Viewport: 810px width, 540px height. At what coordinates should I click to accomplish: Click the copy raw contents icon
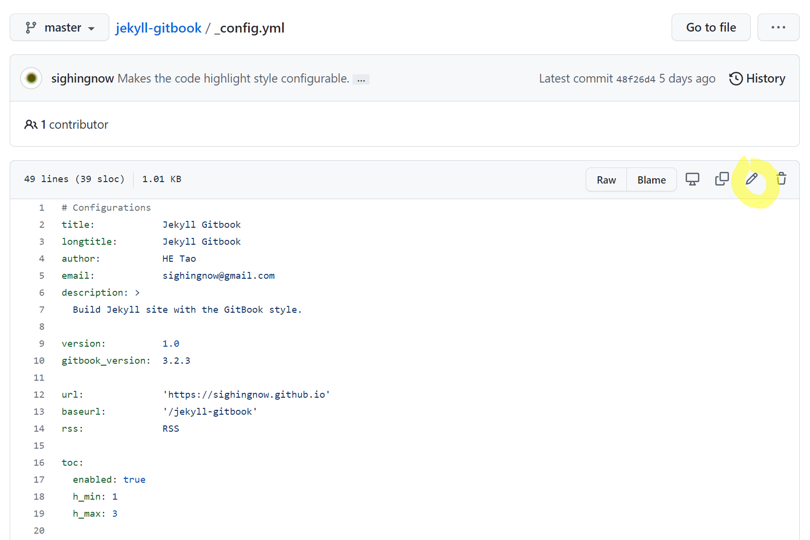tap(722, 179)
